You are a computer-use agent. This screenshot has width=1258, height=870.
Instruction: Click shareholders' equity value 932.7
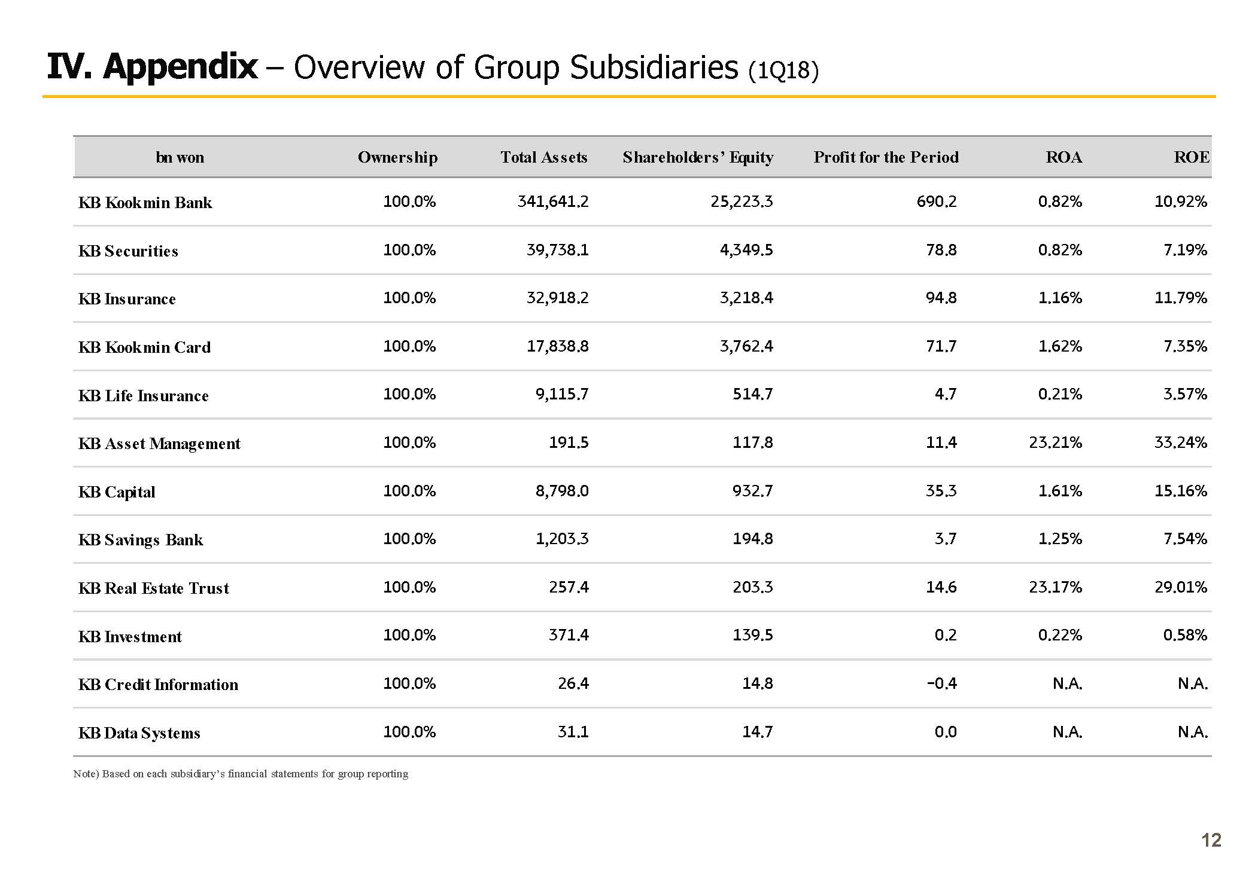(753, 491)
